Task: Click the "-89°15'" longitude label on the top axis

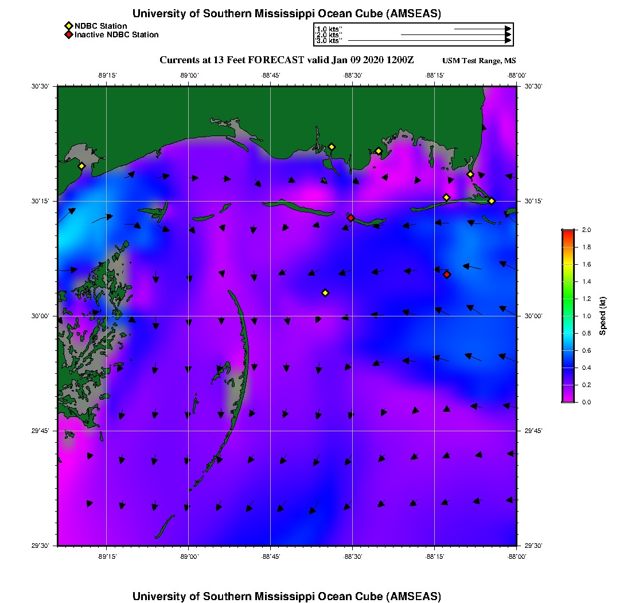Action: [x=107, y=75]
